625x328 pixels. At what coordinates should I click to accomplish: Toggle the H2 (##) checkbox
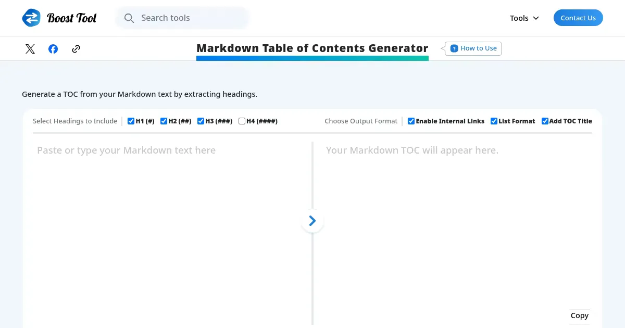point(164,121)
